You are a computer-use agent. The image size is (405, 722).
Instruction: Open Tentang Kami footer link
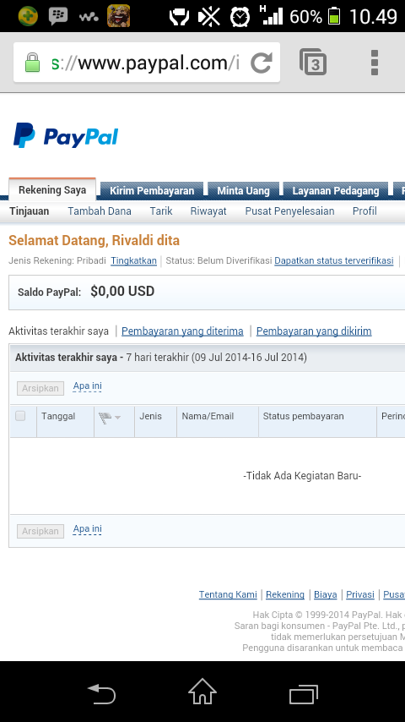tap(228, 594)
